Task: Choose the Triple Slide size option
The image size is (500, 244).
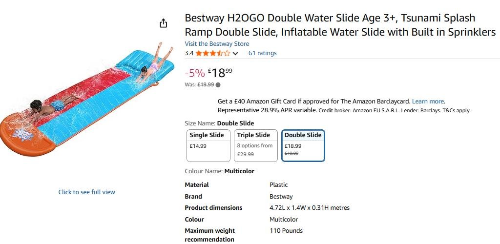Action: 256,145
